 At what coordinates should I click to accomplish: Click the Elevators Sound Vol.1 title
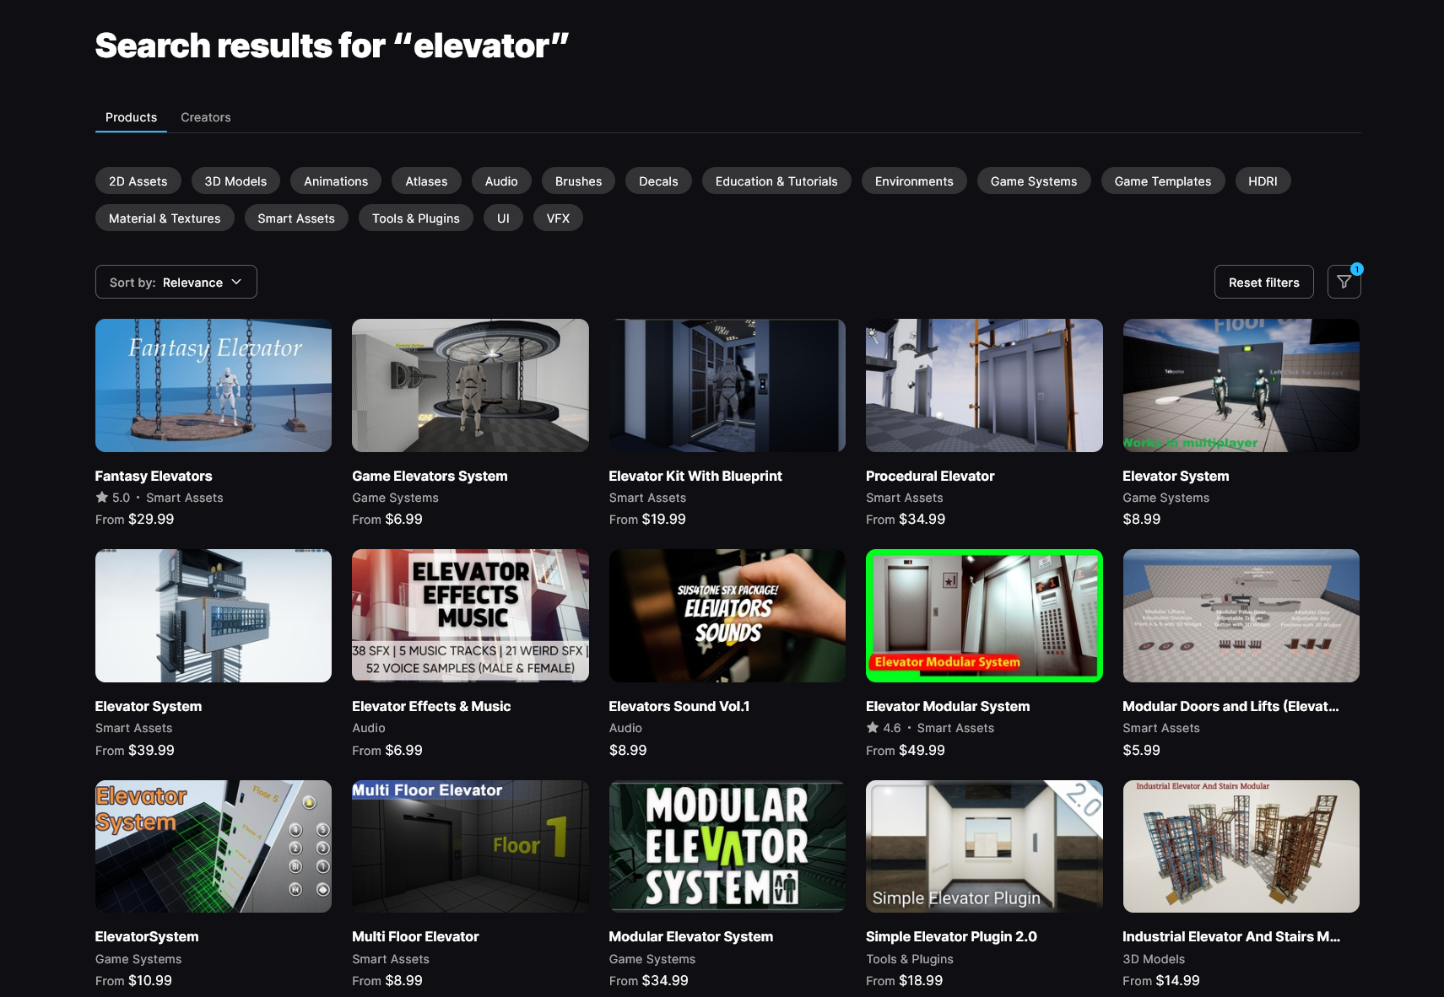pyautogui.click(x=679, y=706)
